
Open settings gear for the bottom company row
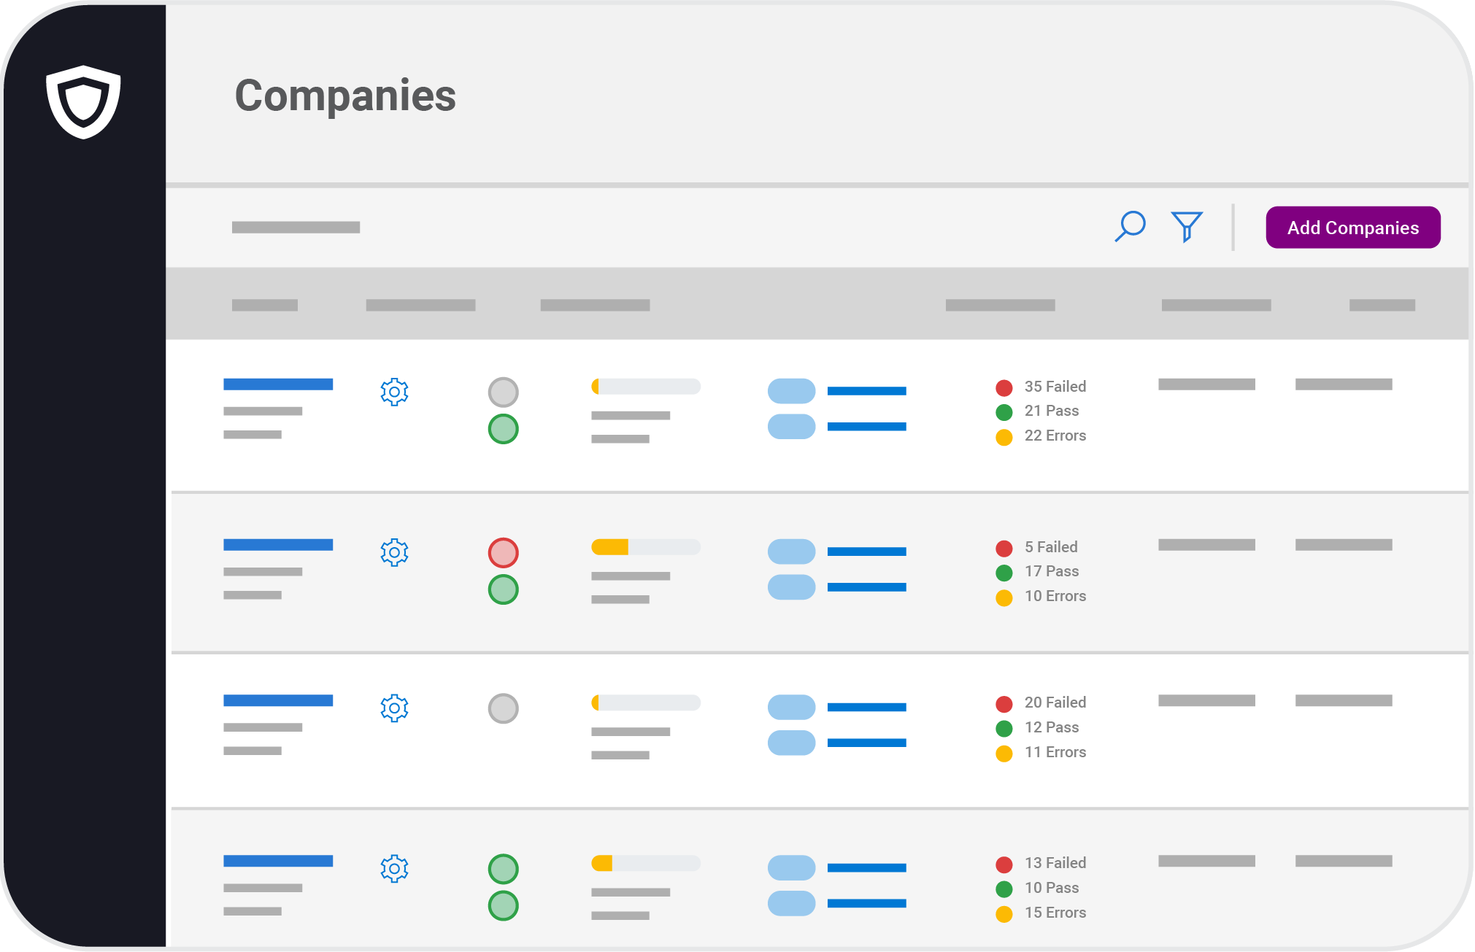coord(394,869)
